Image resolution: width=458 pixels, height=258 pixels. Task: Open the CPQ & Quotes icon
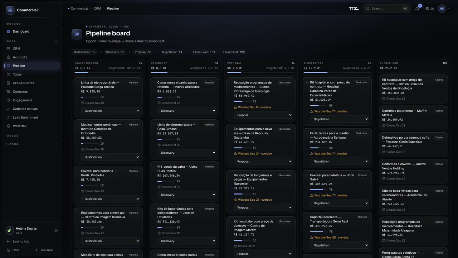pos(9,83)
